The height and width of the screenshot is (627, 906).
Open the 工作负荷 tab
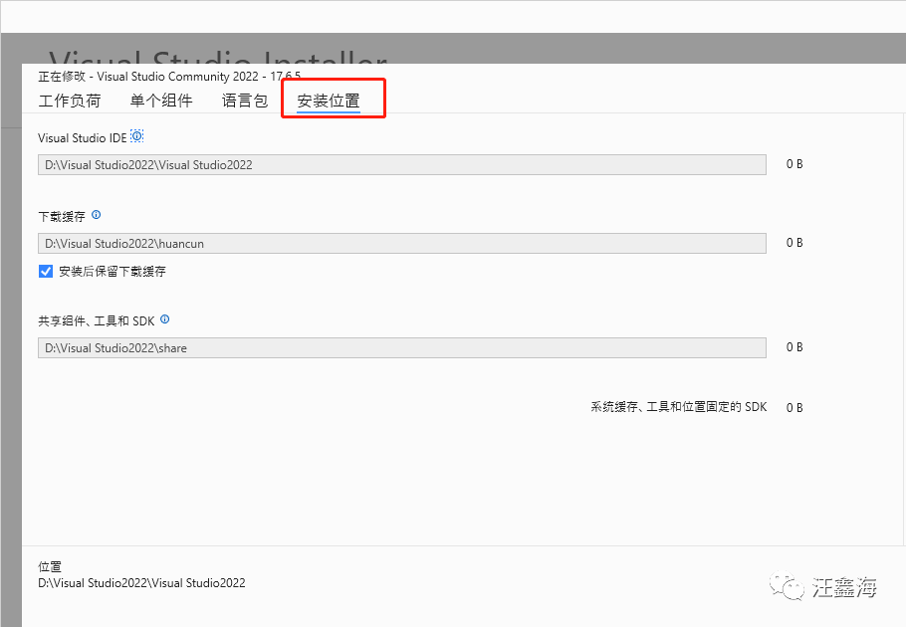click(70, 102)
